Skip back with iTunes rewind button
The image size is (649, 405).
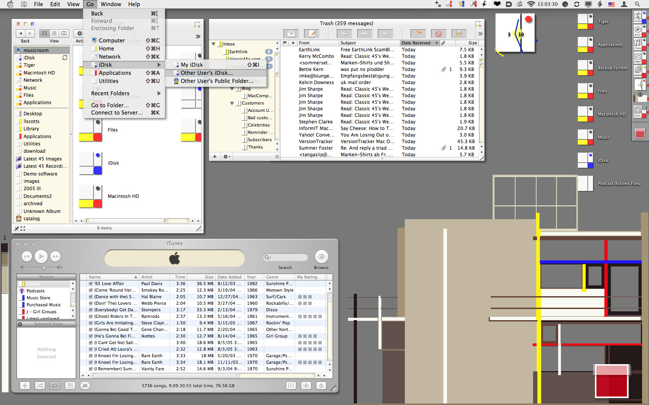click(26, 256)
